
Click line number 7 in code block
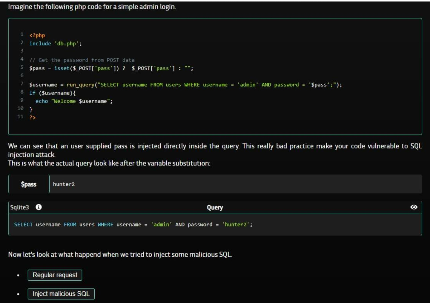[22, 84]
